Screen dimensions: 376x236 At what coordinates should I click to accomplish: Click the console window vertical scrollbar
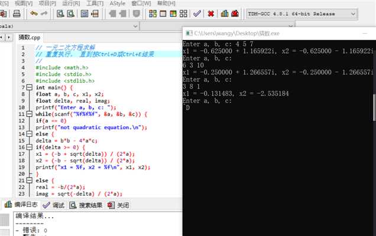[374, 108]
